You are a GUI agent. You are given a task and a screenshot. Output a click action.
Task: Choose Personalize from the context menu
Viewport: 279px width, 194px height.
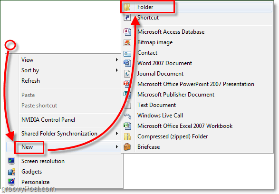(65, 182)
